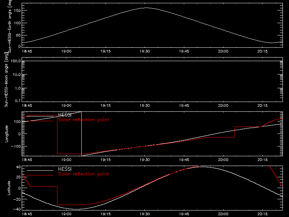The width and height of the screenshot is (289, 217).
Task: Click the Sun-HESSI-Earth angle axis title
Action: click(x=10, y=26)
